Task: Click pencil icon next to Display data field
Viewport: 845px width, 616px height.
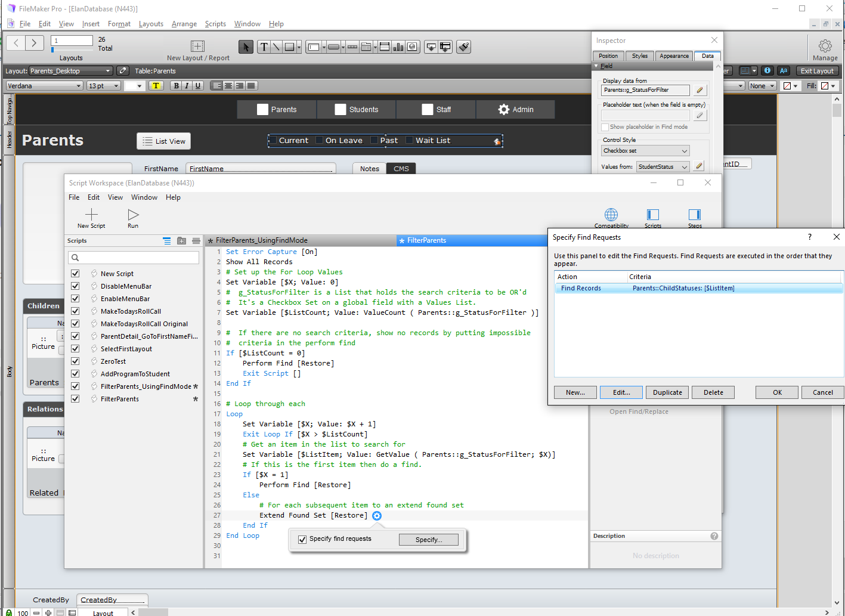Action: 700,90
